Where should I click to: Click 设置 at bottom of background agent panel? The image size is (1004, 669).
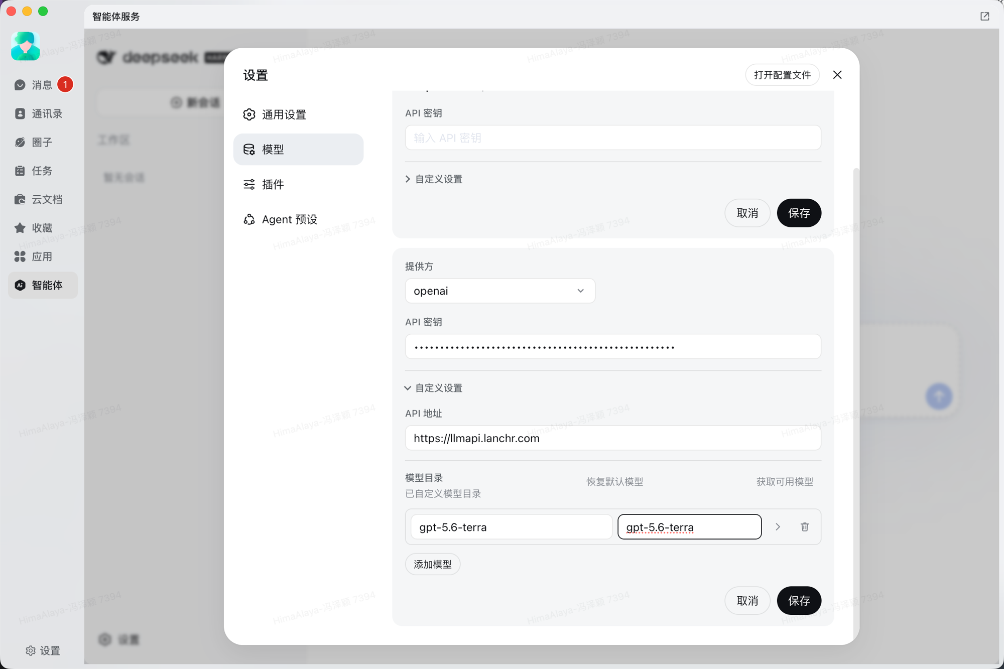(x=119, y=639)
